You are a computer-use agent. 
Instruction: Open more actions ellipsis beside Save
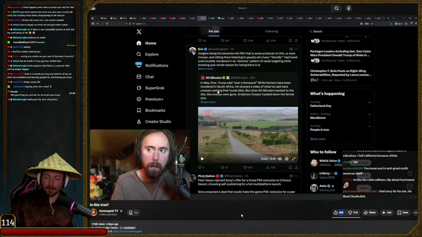[415, 213]
